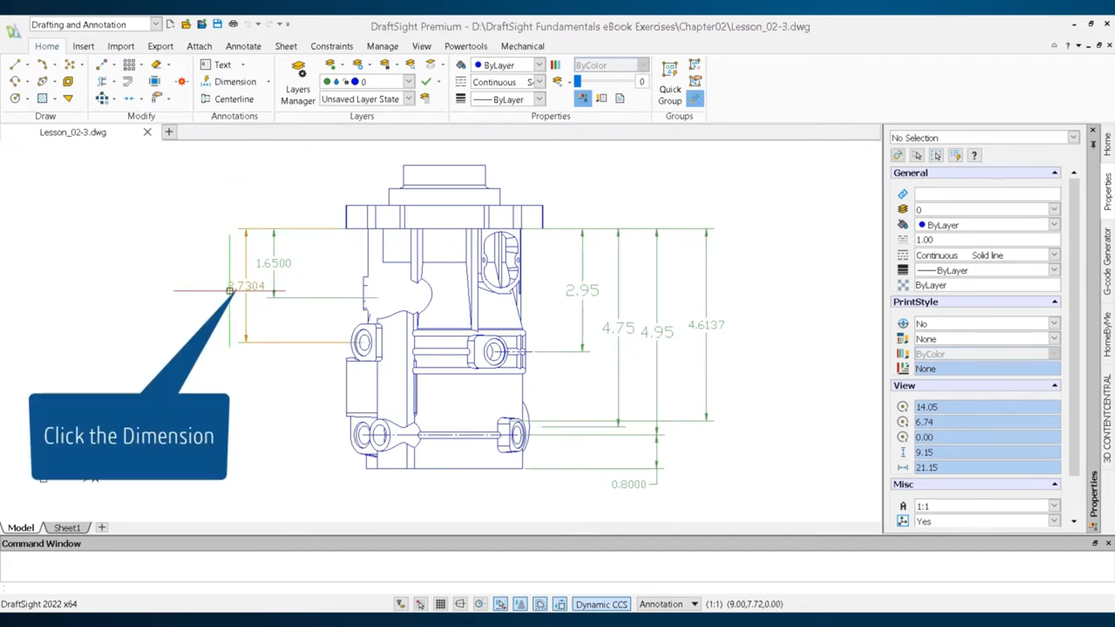Screen dimensions: 1115x627
Task: Choose the Hatch tool in Draw group
Action: click(x=42, y=98)
